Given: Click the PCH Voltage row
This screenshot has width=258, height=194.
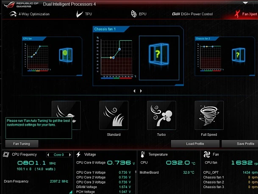Looking at the screenshot, I should tap(103, 192).
